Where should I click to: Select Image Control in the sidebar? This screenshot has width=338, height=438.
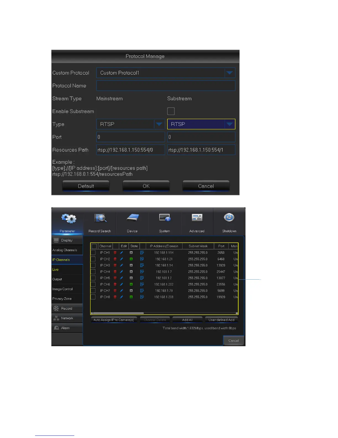point(67,289)
